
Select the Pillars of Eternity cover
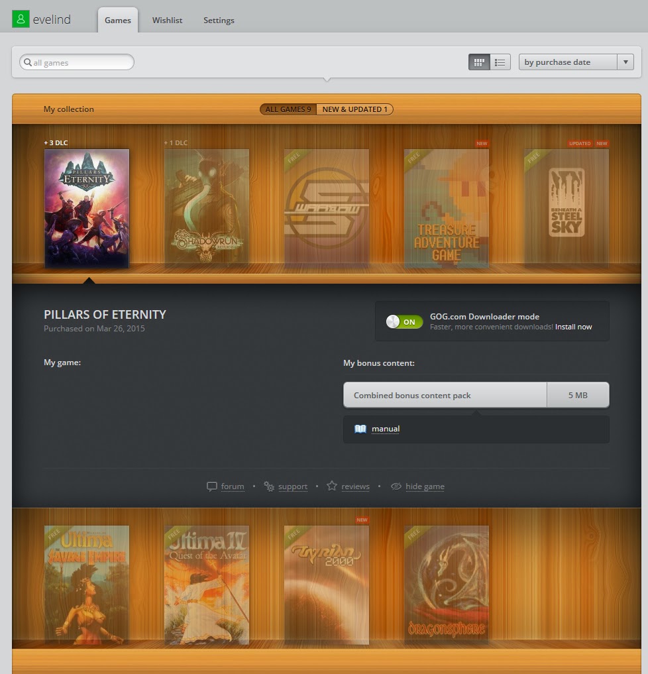(x=87, y=209)
